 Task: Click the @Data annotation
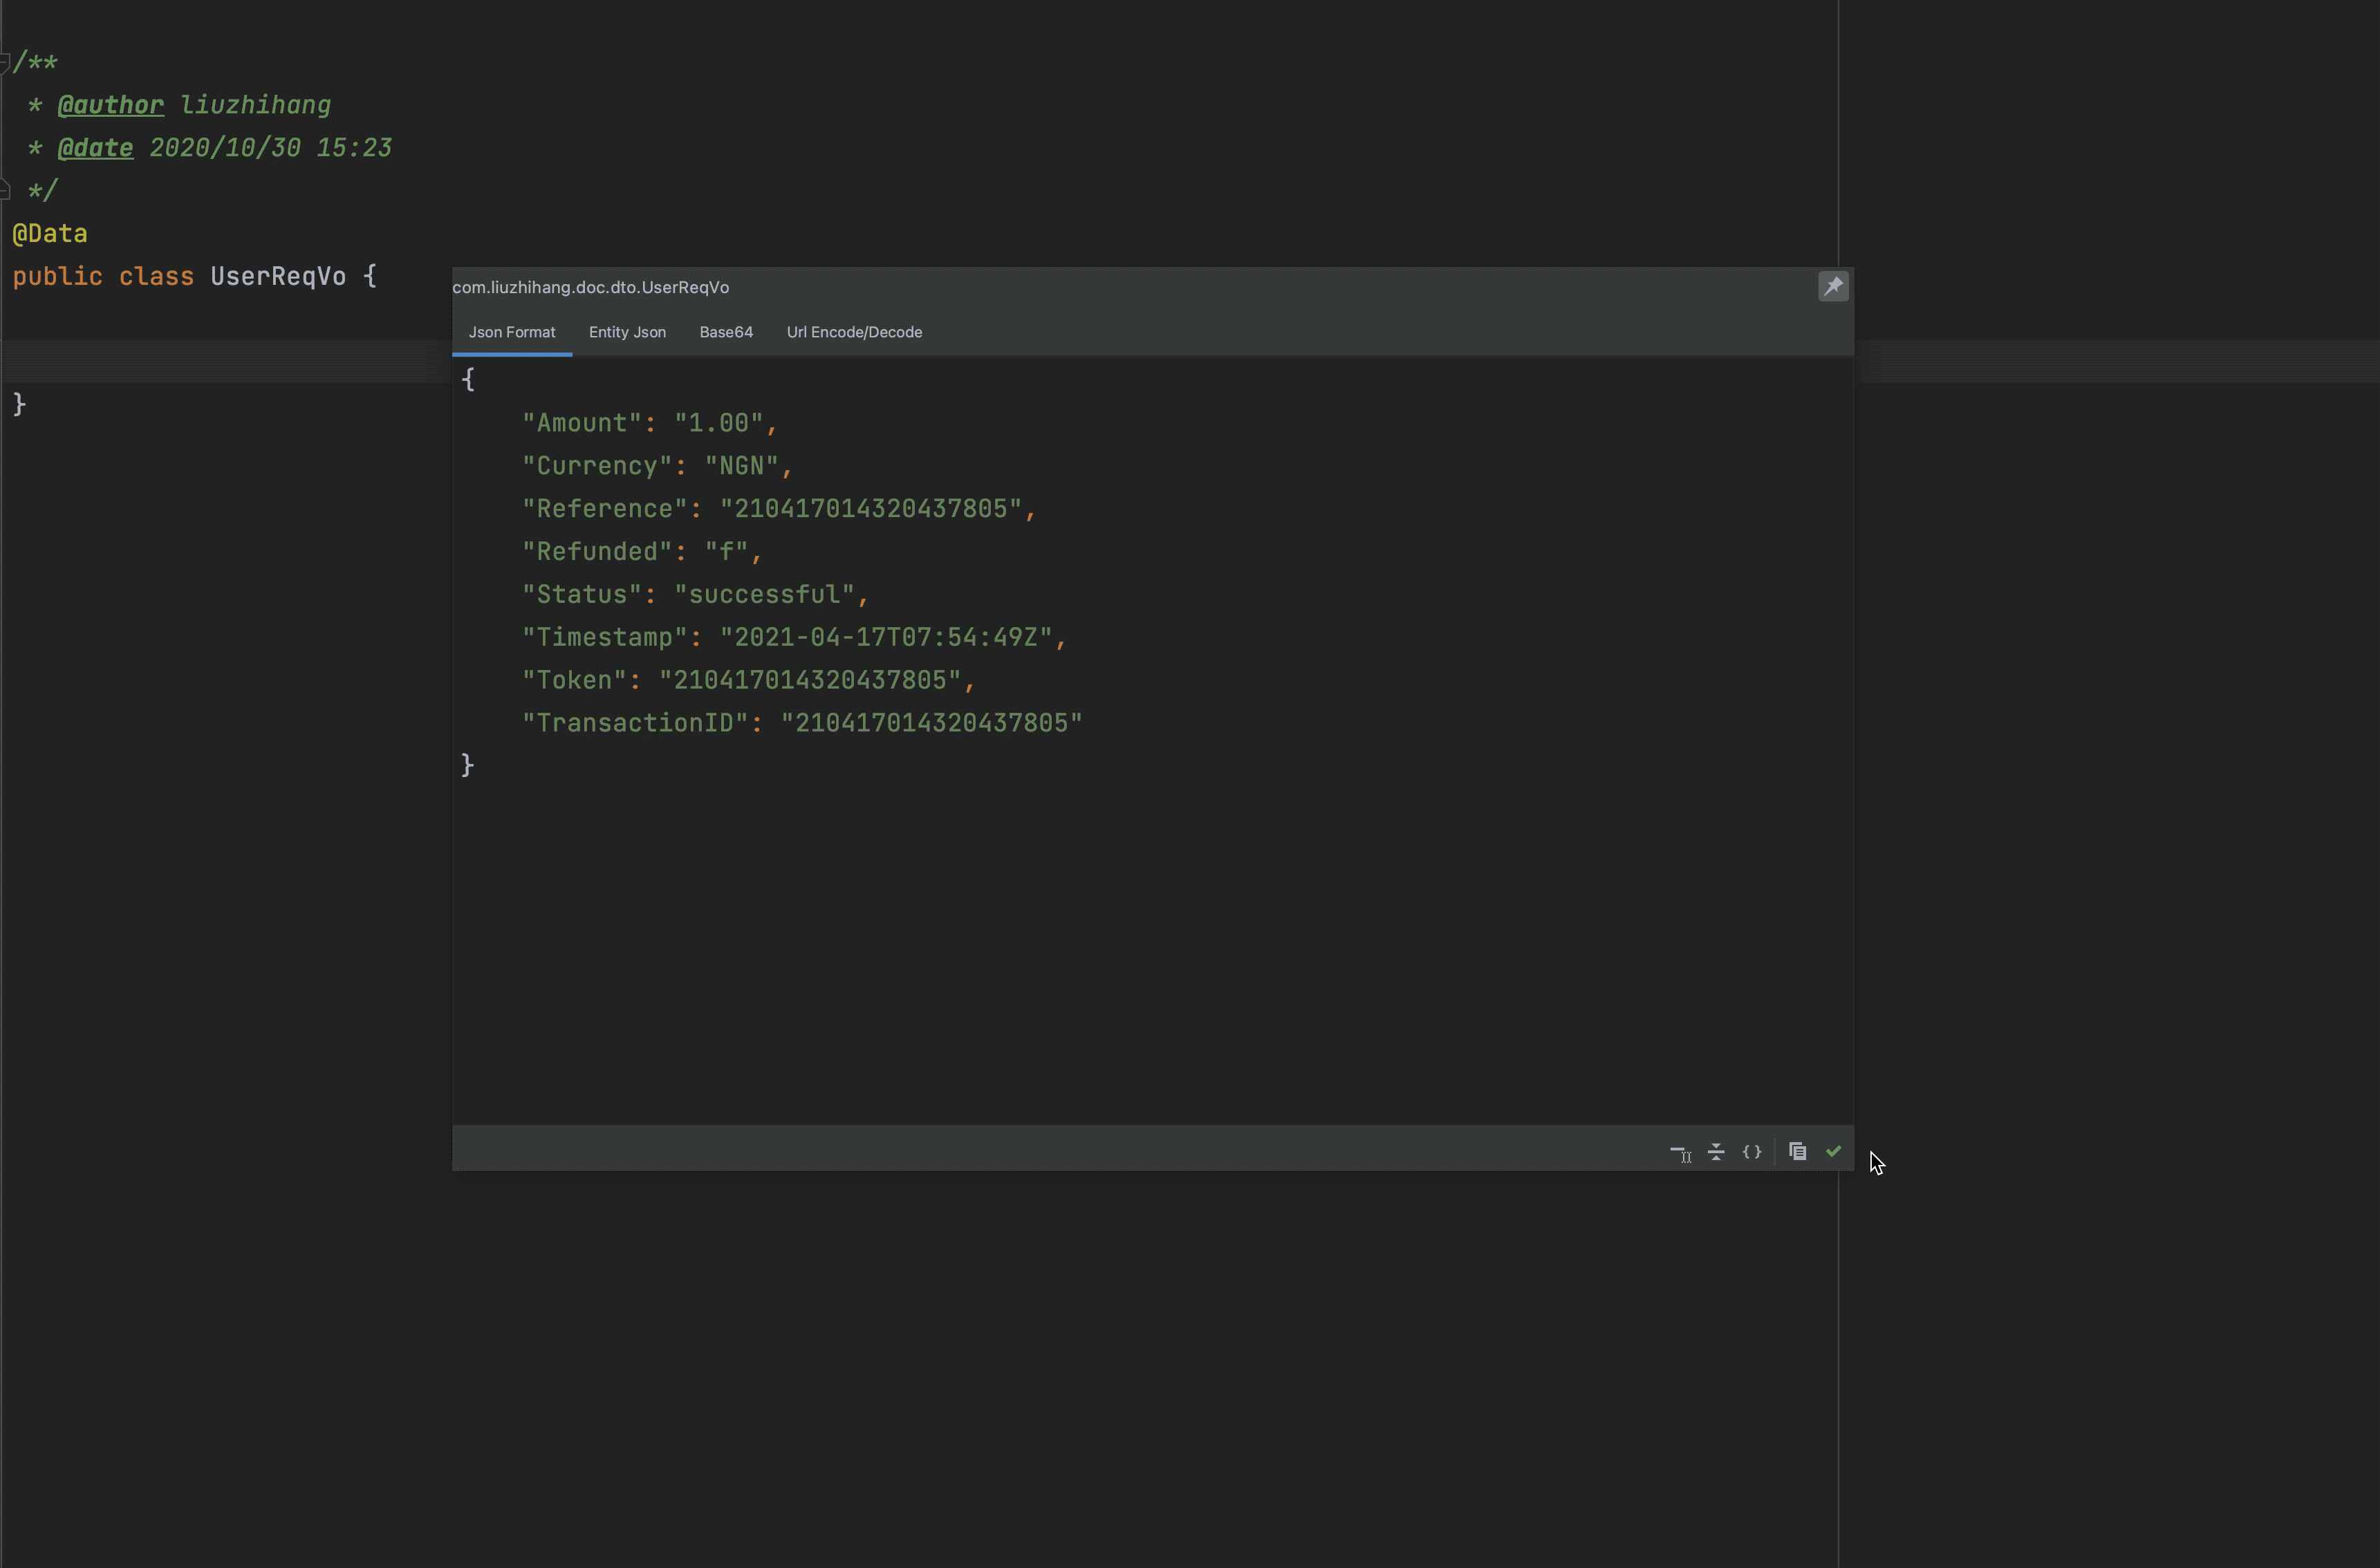(x=50, y=234)
